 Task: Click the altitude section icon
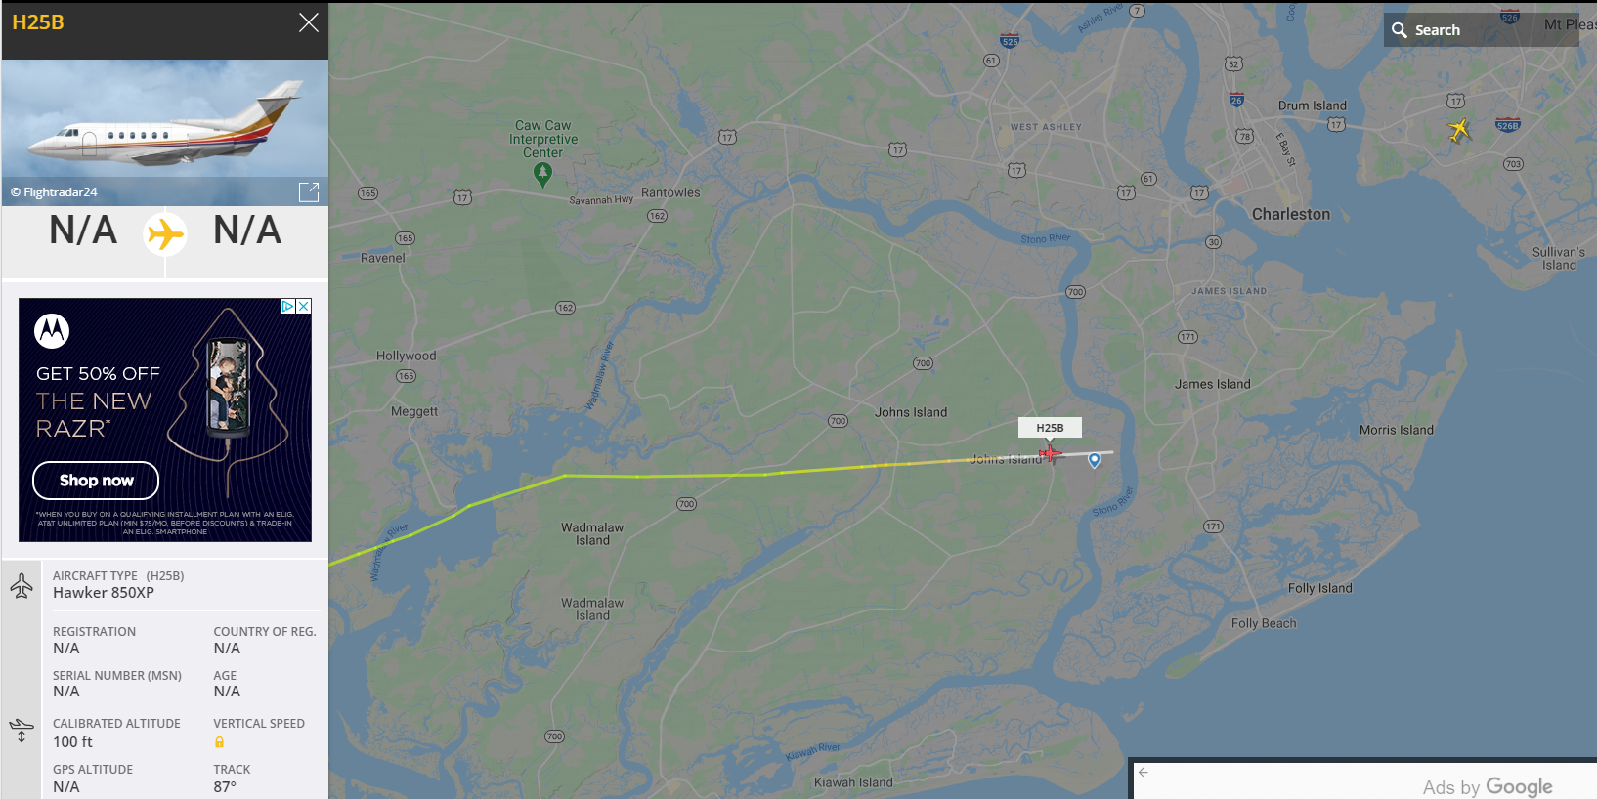pos(22,730)
